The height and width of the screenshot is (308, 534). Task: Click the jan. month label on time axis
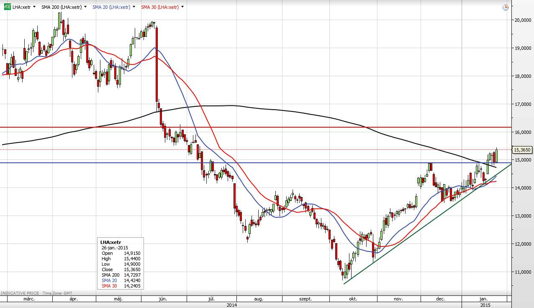click(x=483, y=299)
